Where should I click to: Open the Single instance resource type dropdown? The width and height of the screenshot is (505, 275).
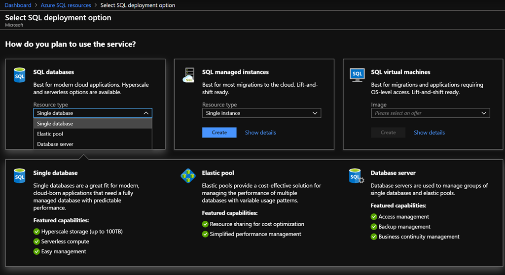(261, 113)
